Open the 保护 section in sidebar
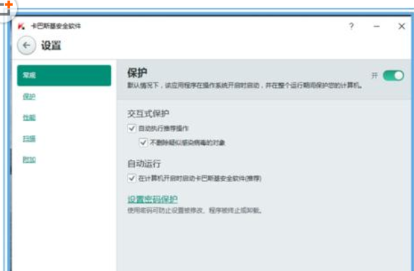The width and height of the screenshot is (414, 271). (29, 97)
